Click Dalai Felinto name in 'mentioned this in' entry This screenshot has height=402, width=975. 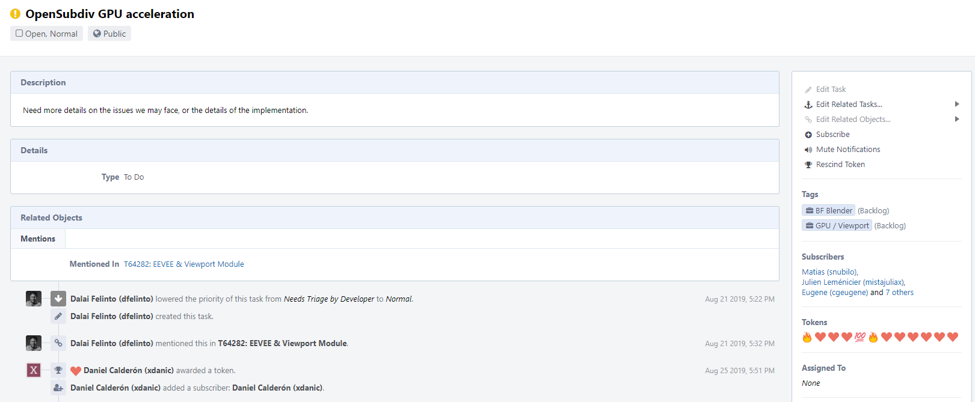(x=112, y=344)
